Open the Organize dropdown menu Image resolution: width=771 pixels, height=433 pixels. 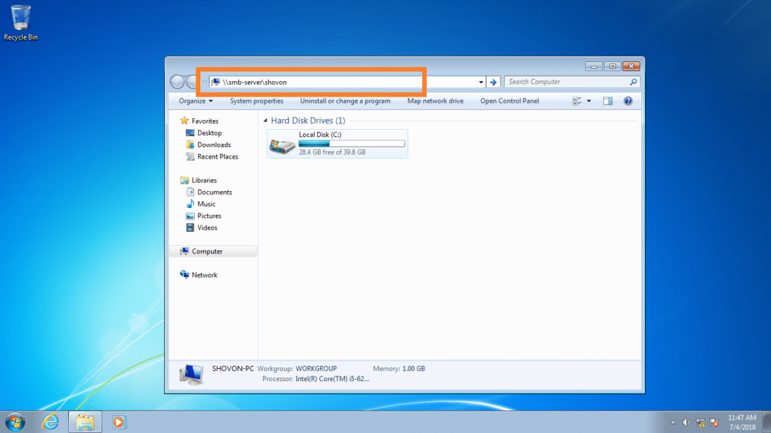coord(195,101)
